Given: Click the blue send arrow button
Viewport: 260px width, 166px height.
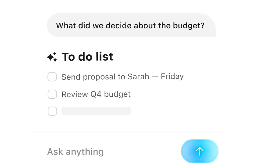Looking at the screenshot, I should click(200, 151).
